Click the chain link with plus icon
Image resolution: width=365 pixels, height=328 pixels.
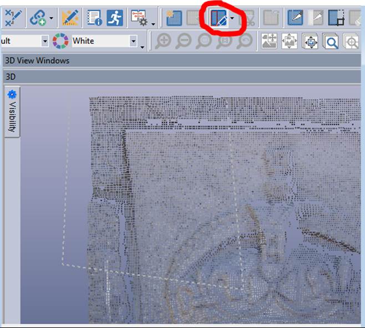38,18
